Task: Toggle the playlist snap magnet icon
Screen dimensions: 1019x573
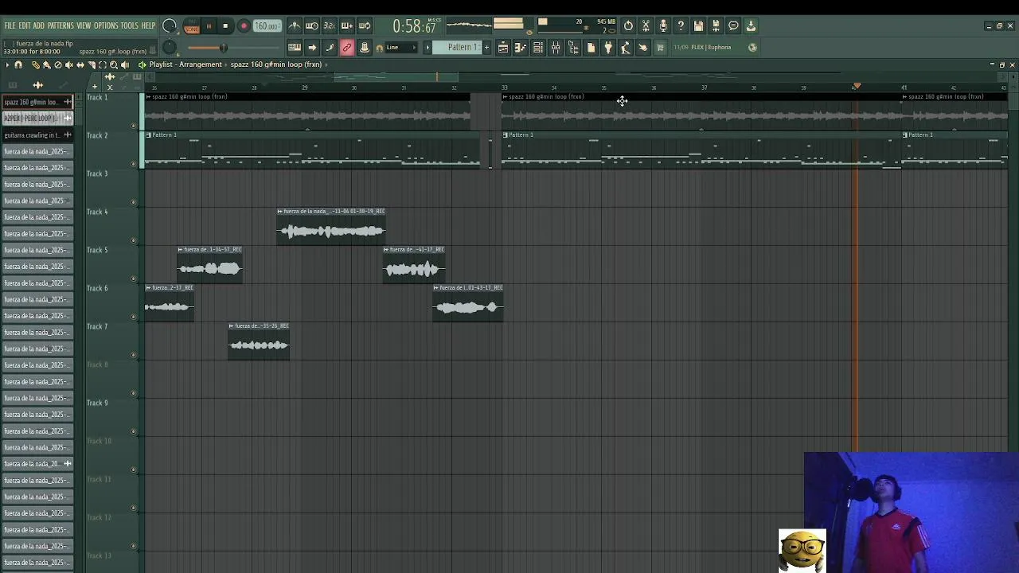Action: pyautogui.click(x=18, y=64)
